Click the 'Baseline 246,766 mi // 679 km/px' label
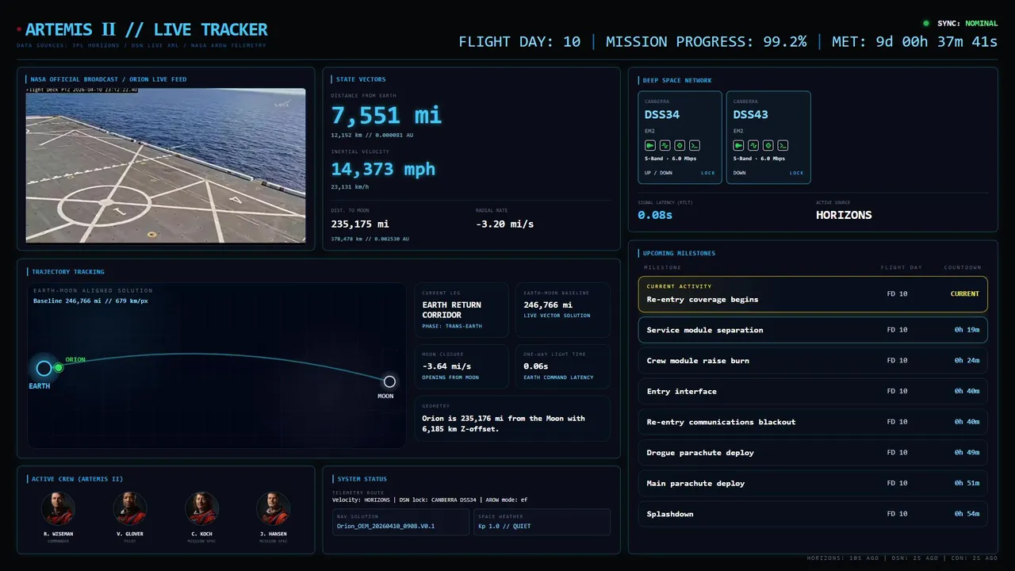 click(89, 301)
